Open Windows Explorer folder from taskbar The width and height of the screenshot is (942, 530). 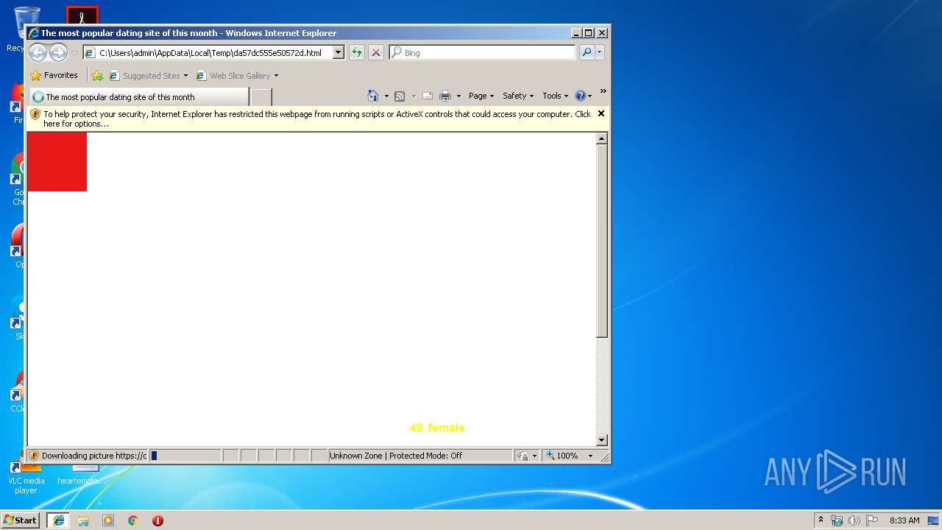click(83, 520)
